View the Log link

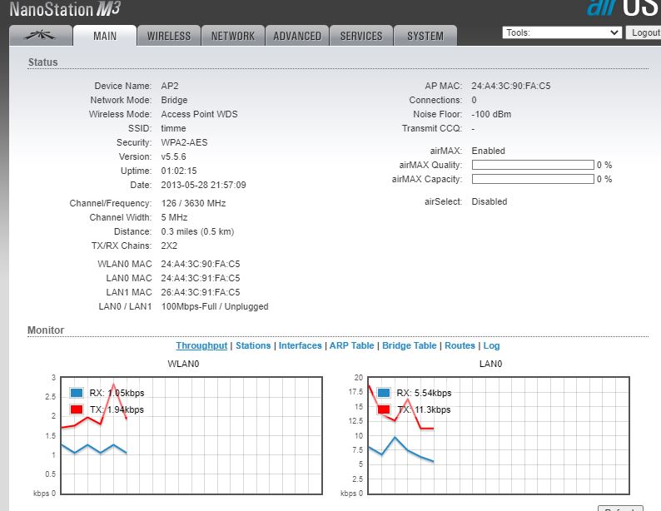click(x=491, y=345)
